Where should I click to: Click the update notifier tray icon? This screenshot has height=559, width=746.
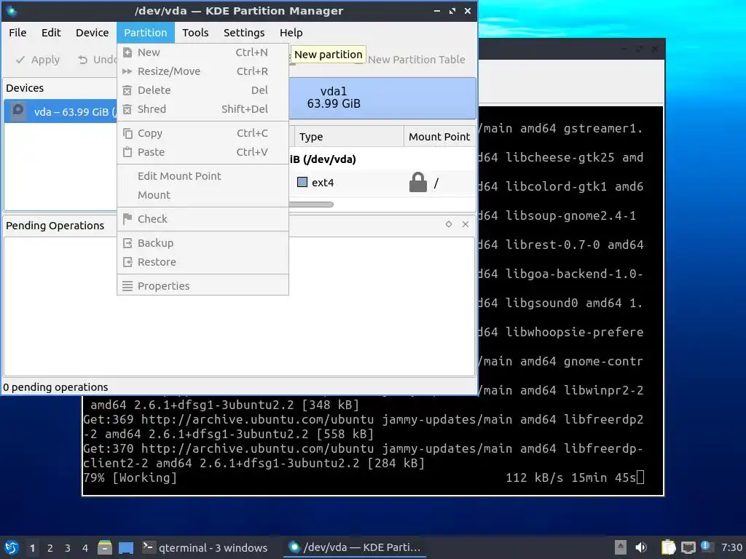pos(707,547)
